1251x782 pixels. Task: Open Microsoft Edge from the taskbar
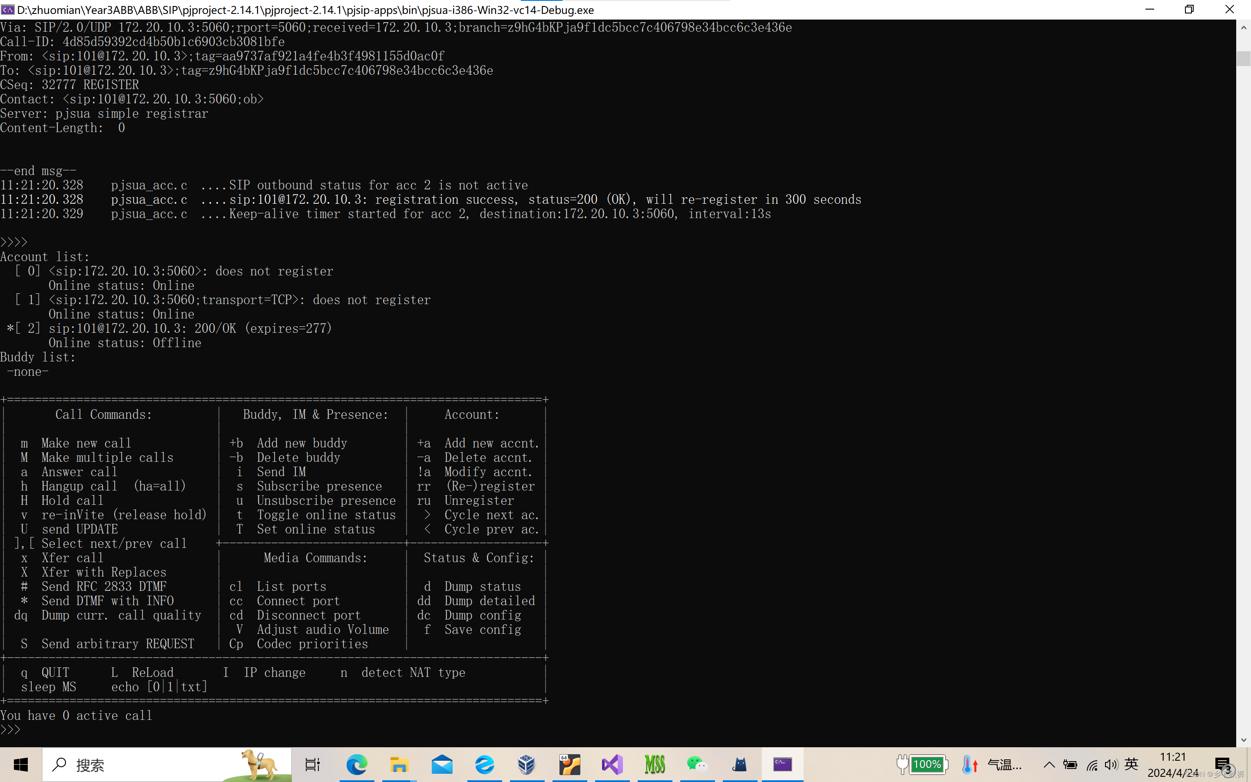pos(358,765)
